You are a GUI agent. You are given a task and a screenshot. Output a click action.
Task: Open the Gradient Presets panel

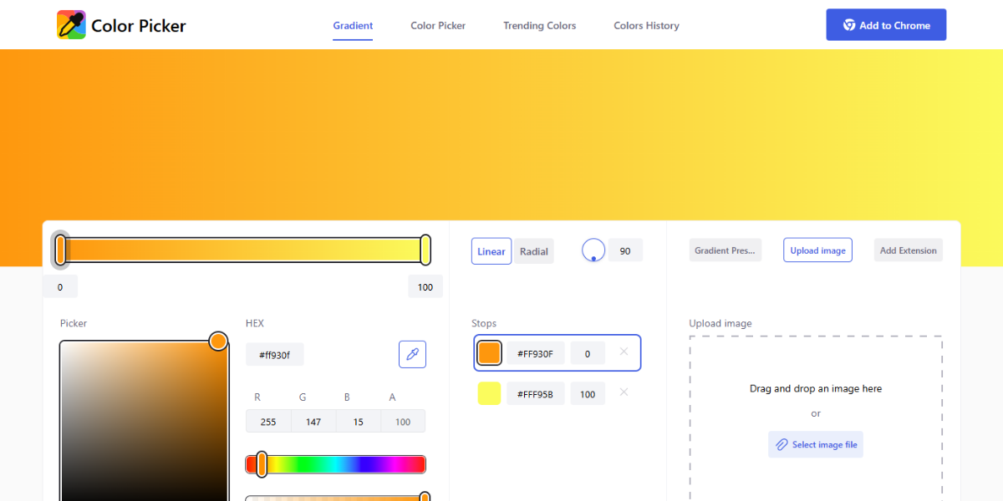tap(725, 250)
